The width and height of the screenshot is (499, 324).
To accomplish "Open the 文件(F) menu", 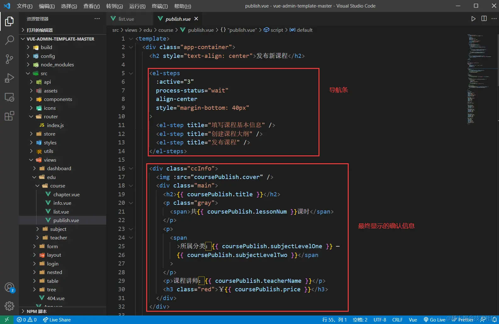I will (25, 6).
